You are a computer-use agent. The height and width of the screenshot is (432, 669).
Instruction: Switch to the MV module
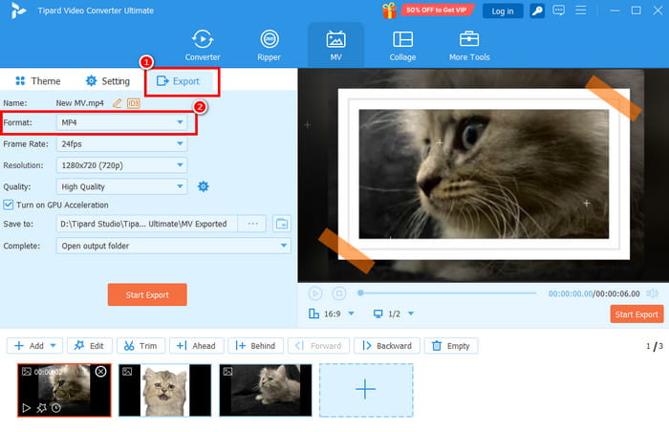pyautogui.click(x=335, y=45)
